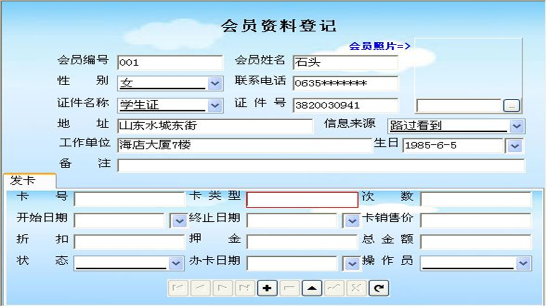Insert a new record with the plus icon
Image resolution: width=547 pixels, height=307 pixels.
[x=268, y=288]
